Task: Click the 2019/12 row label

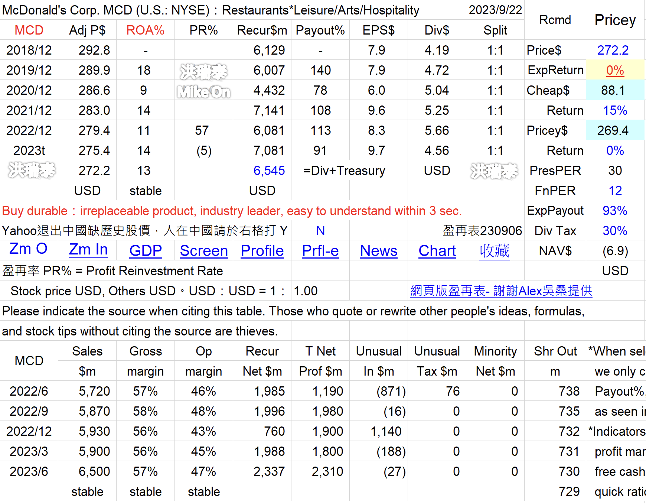Action: pos(29,70)
